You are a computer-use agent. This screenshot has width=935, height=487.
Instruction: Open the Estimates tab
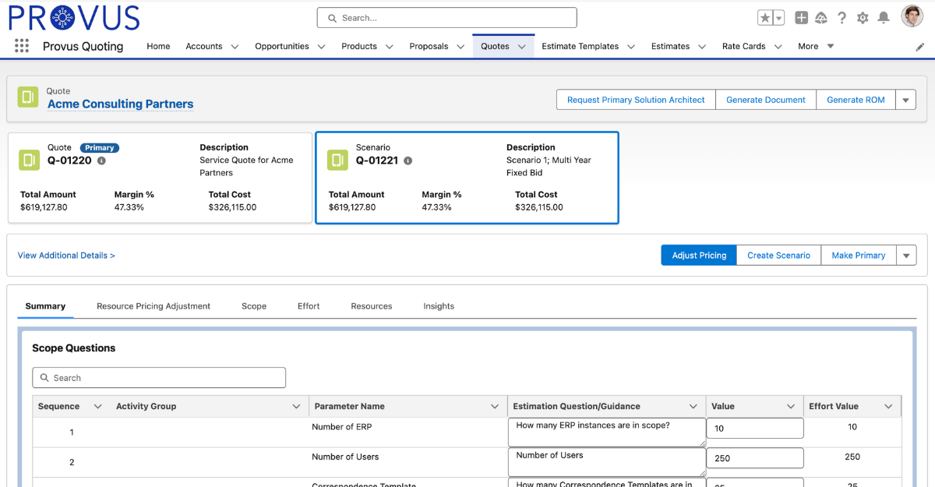pyautogui.click(x=671, y=46)
